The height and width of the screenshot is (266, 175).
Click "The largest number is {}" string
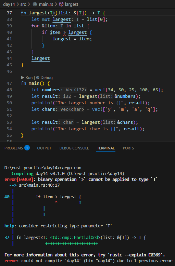click(90, 103)
